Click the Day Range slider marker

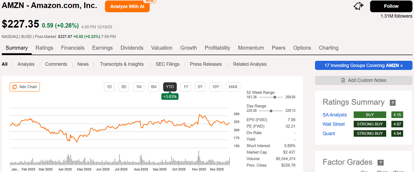click(271, 111)
